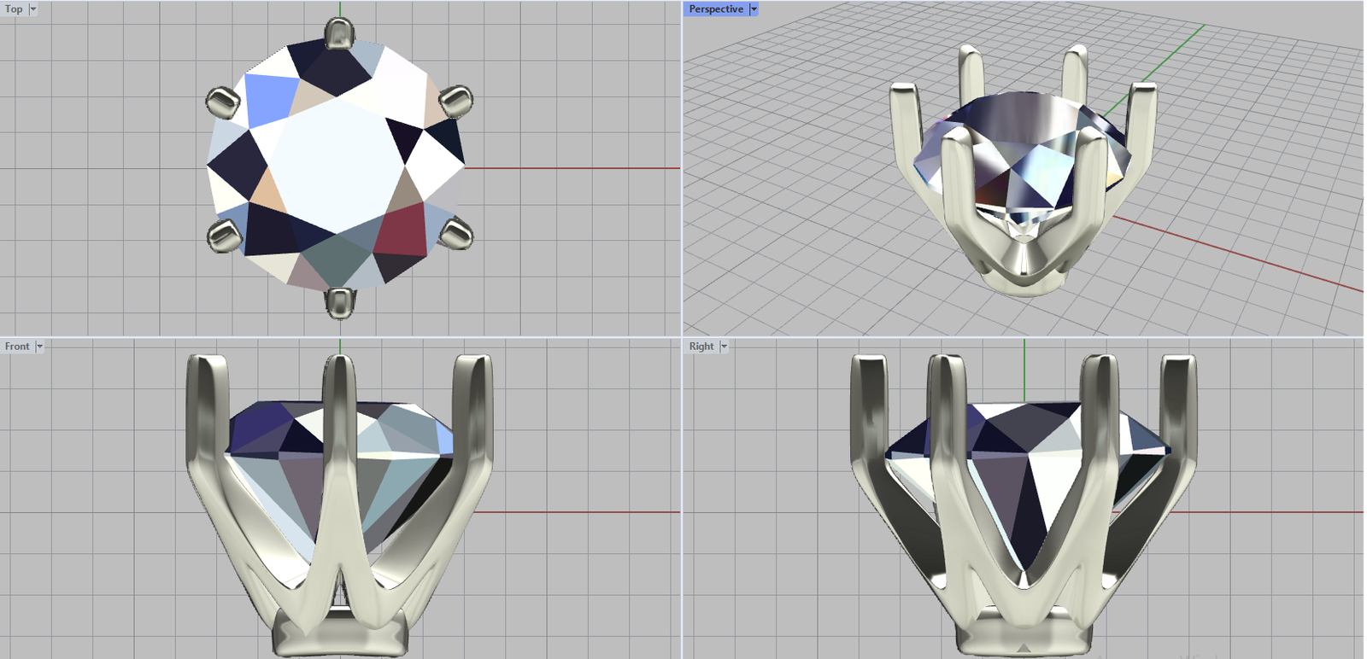
Task: Select the center prong in the Front view
Action: (339, 427)
